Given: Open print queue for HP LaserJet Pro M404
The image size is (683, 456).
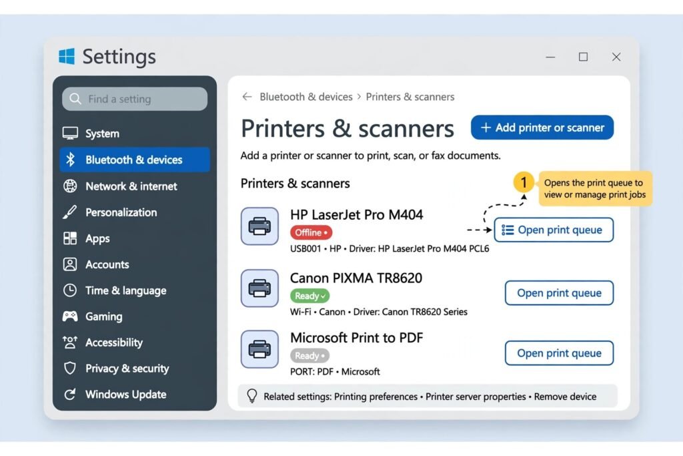Looking at the screenshot, I should tap(554, 230).
